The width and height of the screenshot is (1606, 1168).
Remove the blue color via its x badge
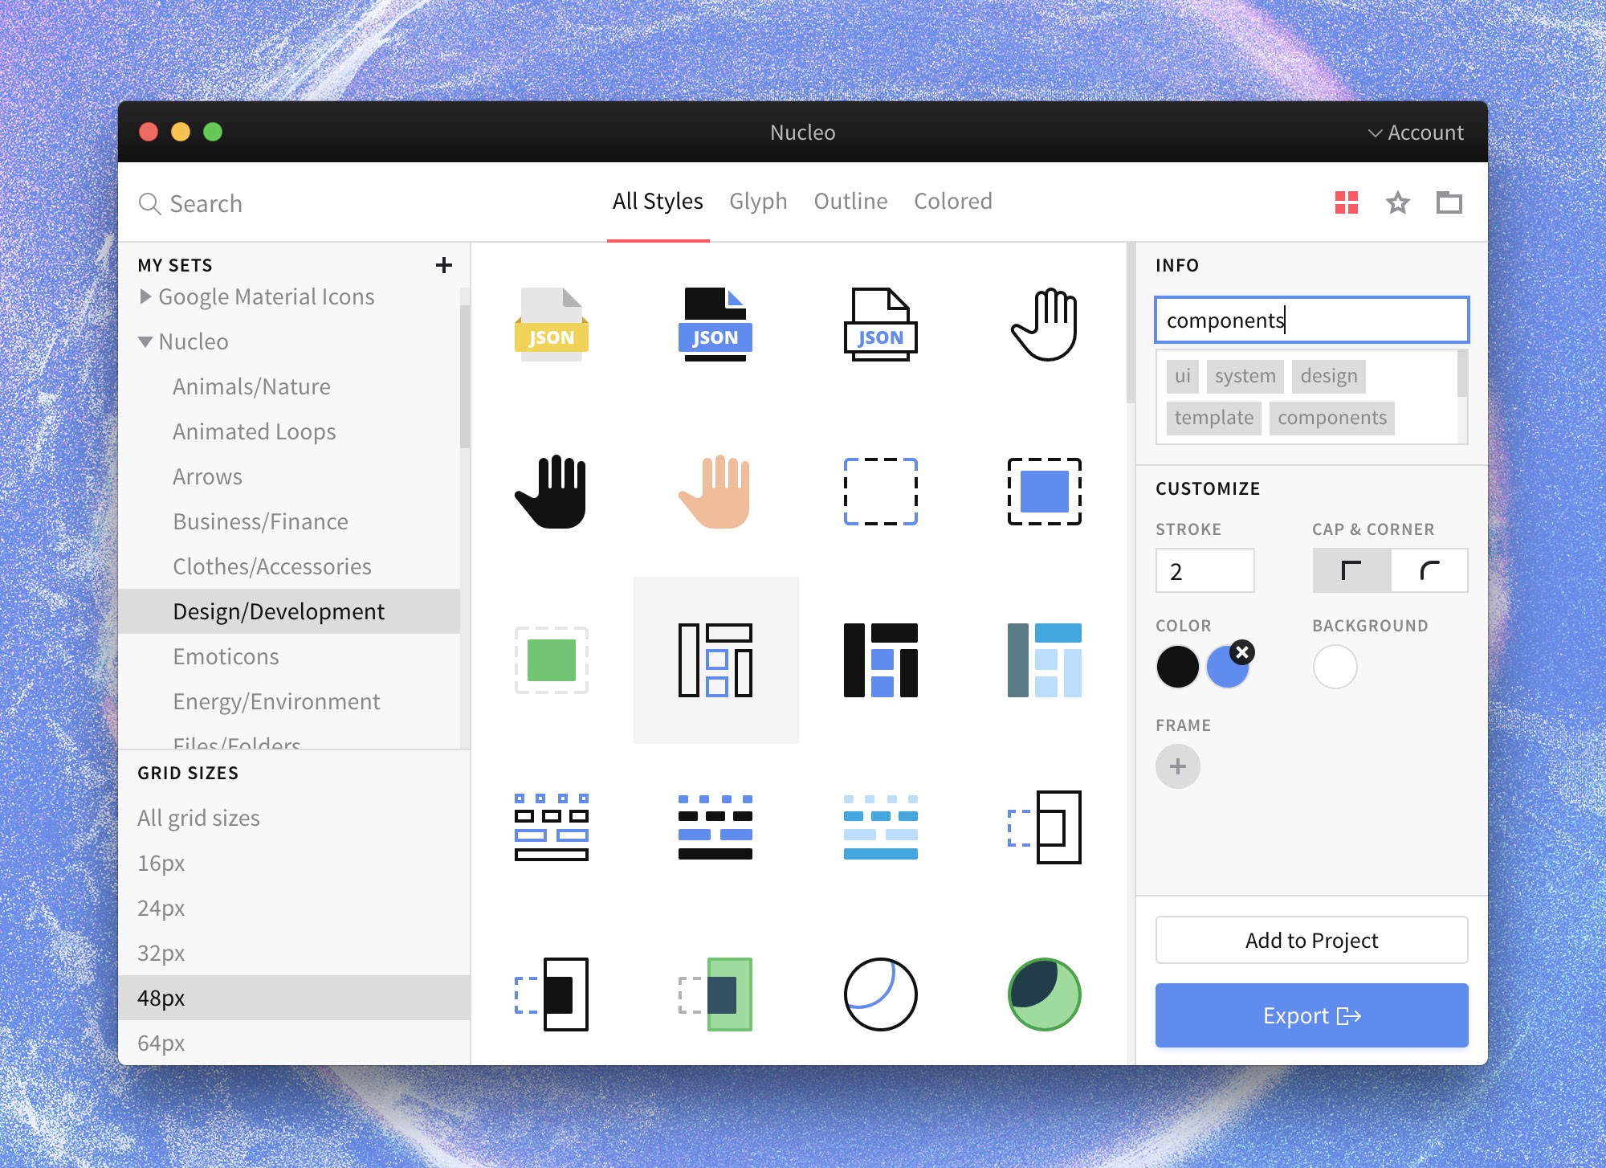[1241, 653]
